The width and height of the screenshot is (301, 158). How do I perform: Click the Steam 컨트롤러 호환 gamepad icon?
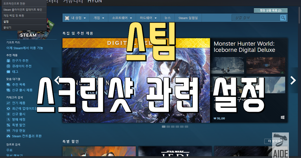click(8, 136)
